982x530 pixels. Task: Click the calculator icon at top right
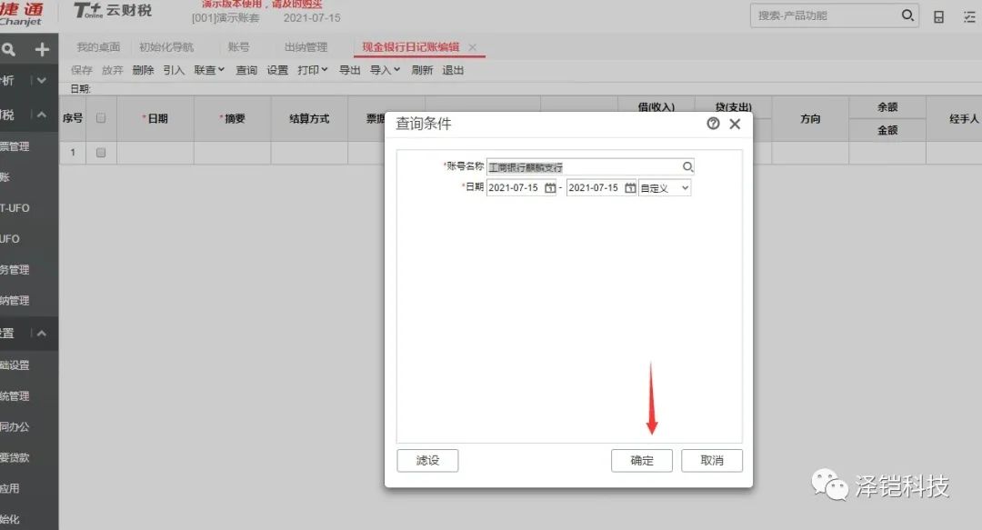pos(939,16)
